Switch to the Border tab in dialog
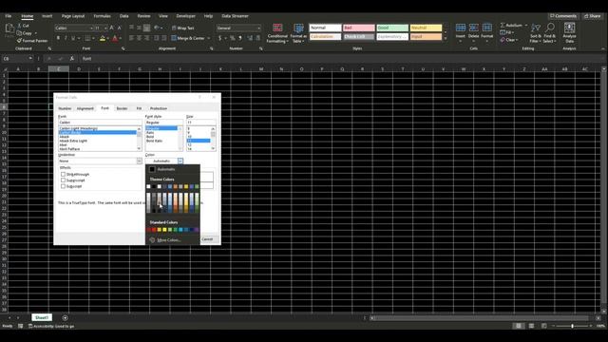Image resolution: width=608 pixels, height=342 pixels. pos(123,108)
